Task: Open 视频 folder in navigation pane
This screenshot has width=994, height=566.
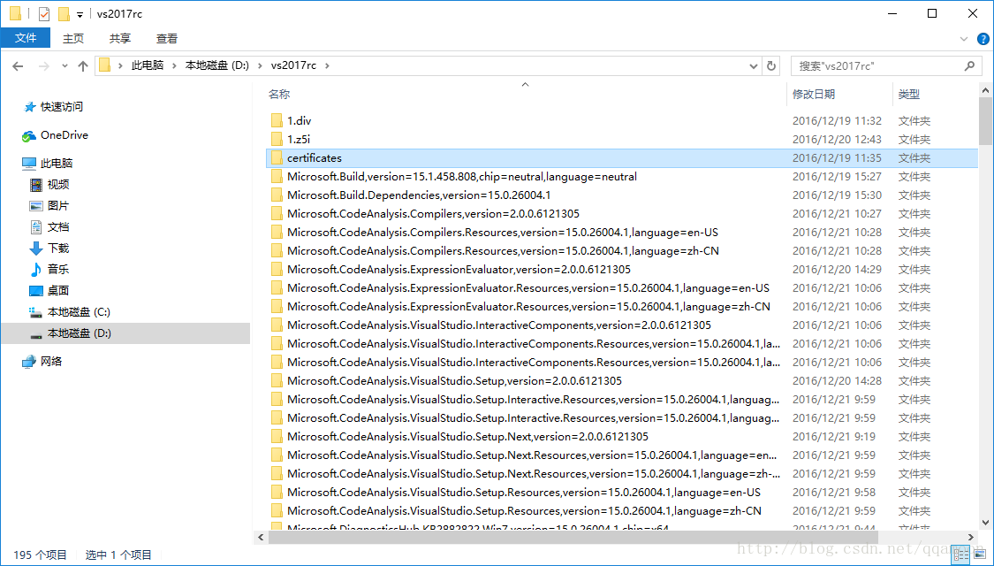Action: [x=57, y=185]
